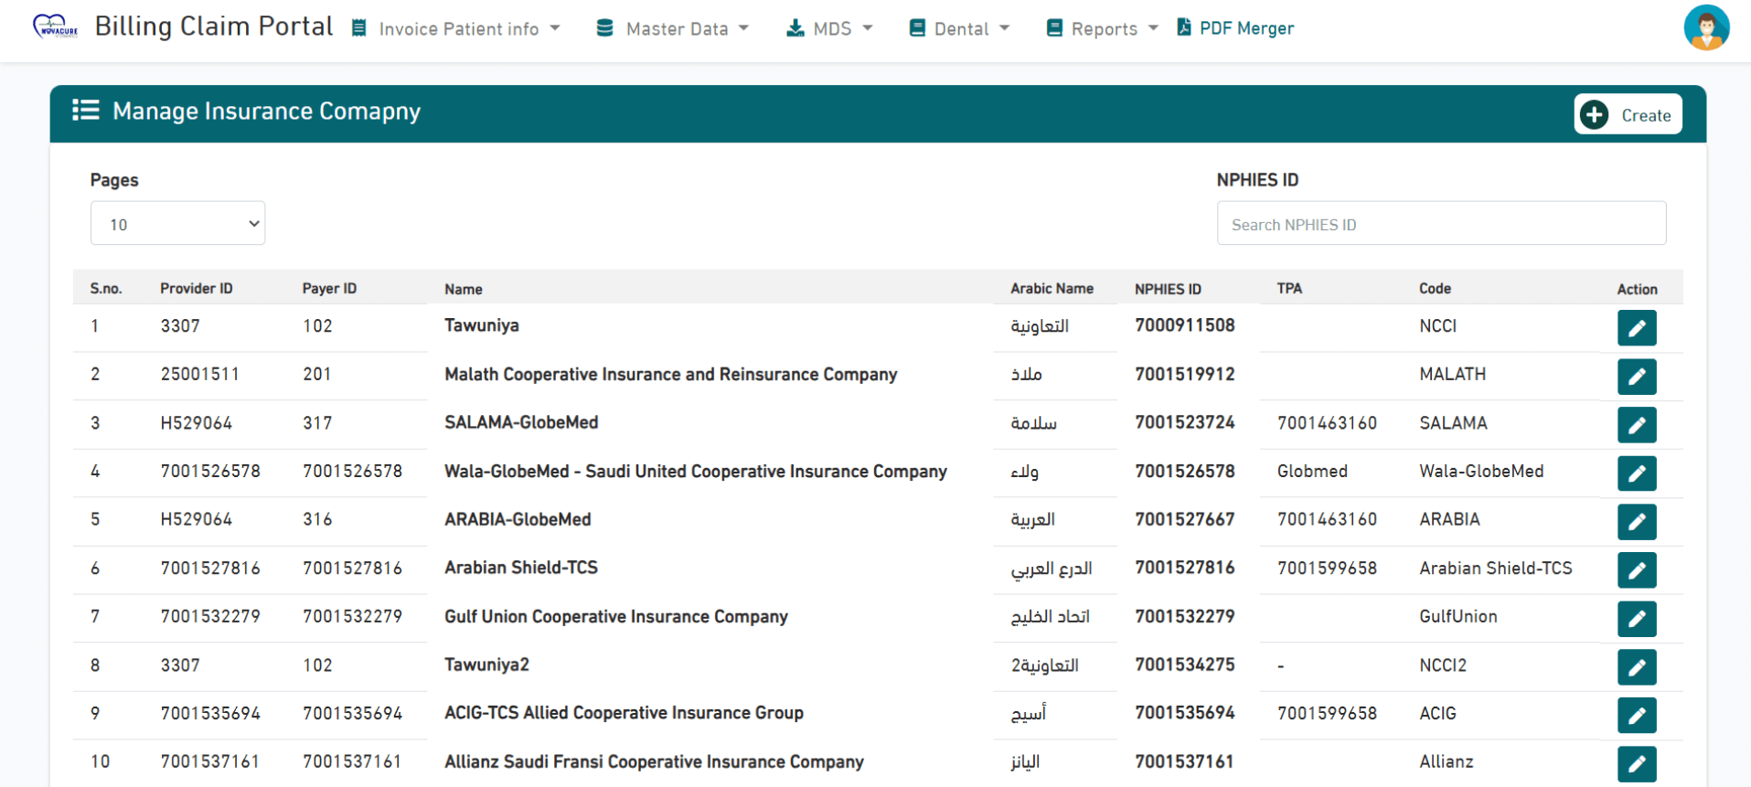The height and width of the screenshot is (787, 1751).
Task: Select the ACIG code cell
Action: pyautogui.click(x=1437, y=714)
